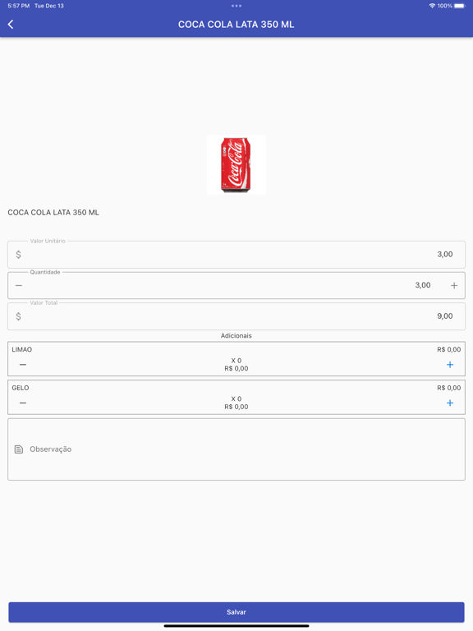Increase Quantidade with the plus icon
Viewport: 473px width, 631px height.
454,285
